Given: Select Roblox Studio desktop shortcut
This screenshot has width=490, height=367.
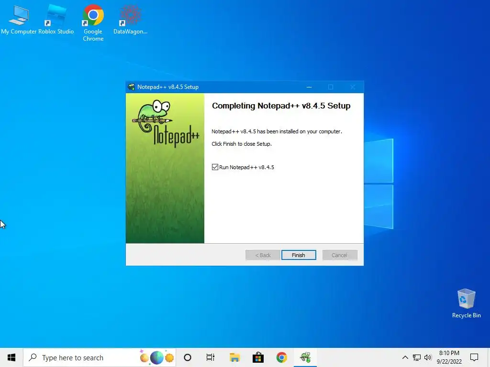Looking at the screenshot, I should (56, 20).
